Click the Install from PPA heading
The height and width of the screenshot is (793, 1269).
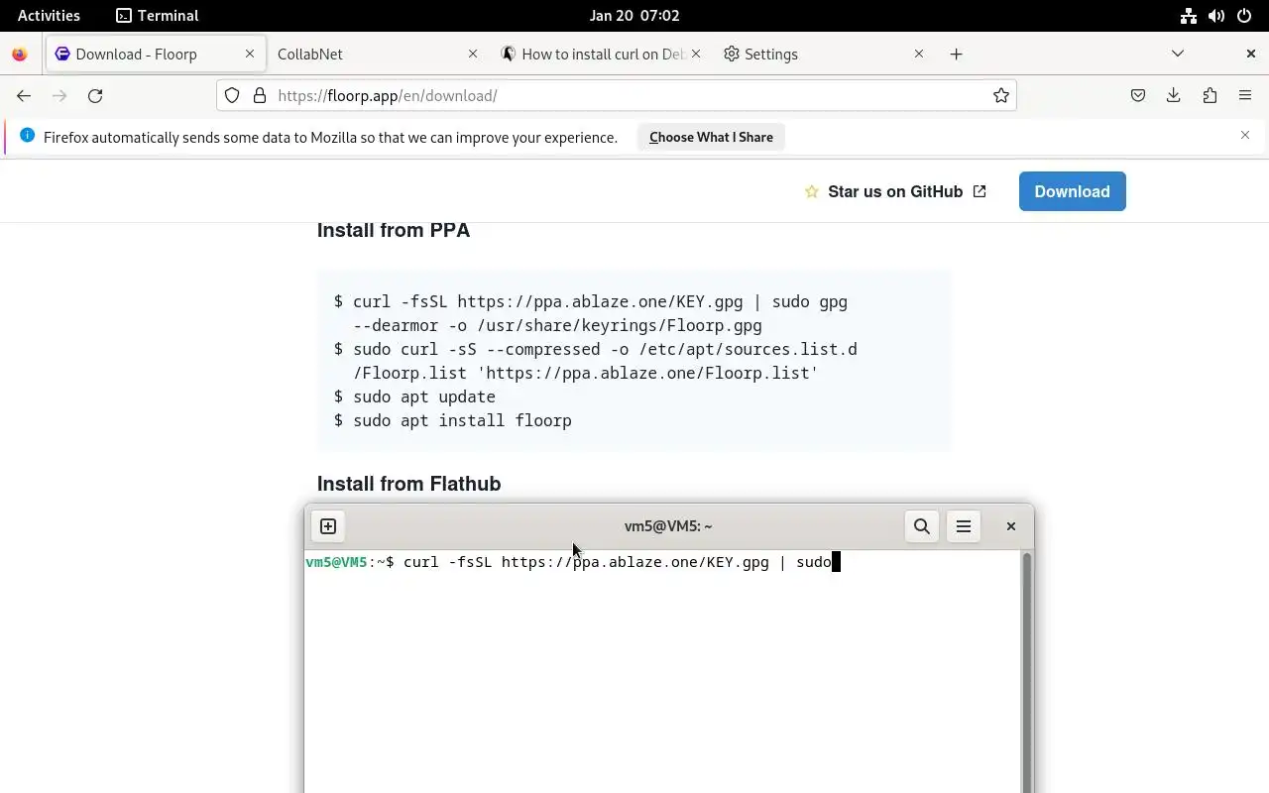click(x=394, y=230)
